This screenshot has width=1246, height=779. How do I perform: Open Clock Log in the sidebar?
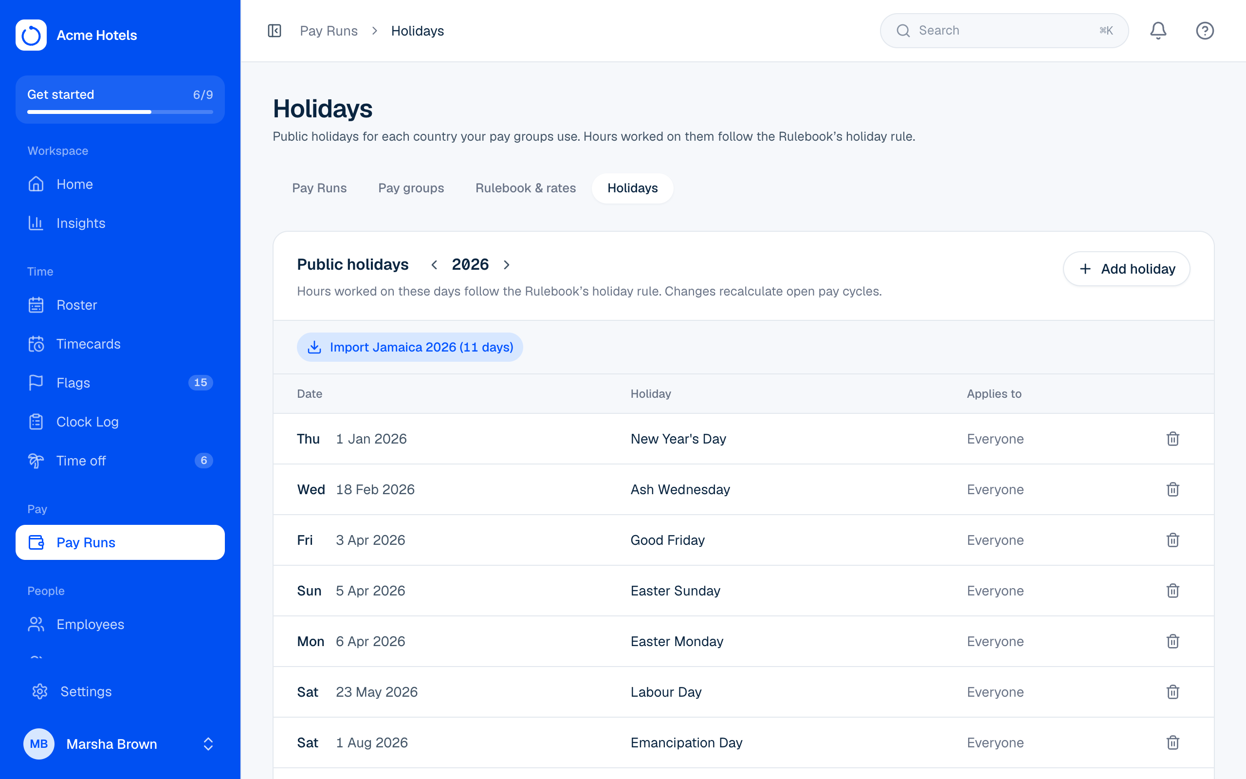coord(120,422)
